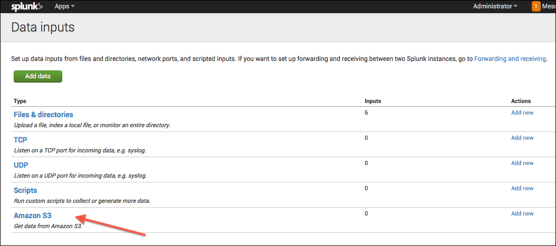Open the Amazon S3 input type
Viewport: 556px width, 246px height.
[x=32, y=216]
